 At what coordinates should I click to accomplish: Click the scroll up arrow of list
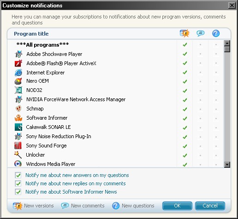(x=227, y=43)
